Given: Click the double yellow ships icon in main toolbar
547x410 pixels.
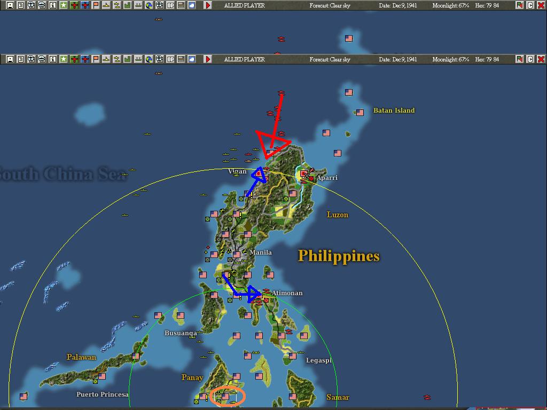Looking at the screenshot, I should coord(117,59).
